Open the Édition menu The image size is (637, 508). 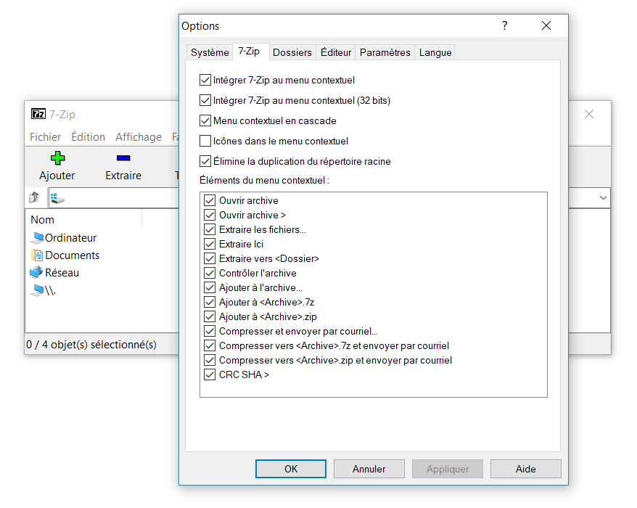89,137
